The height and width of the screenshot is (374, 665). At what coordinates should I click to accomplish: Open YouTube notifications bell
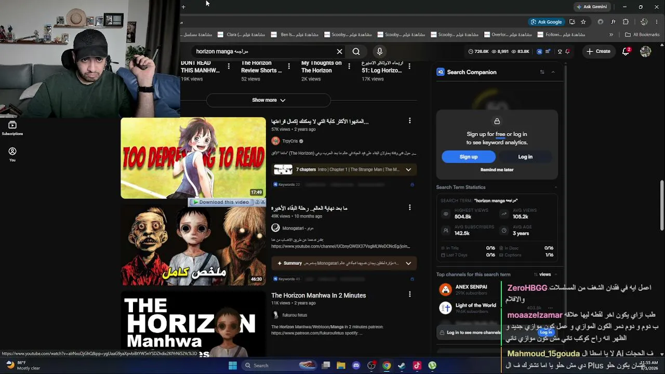point(626,51)
